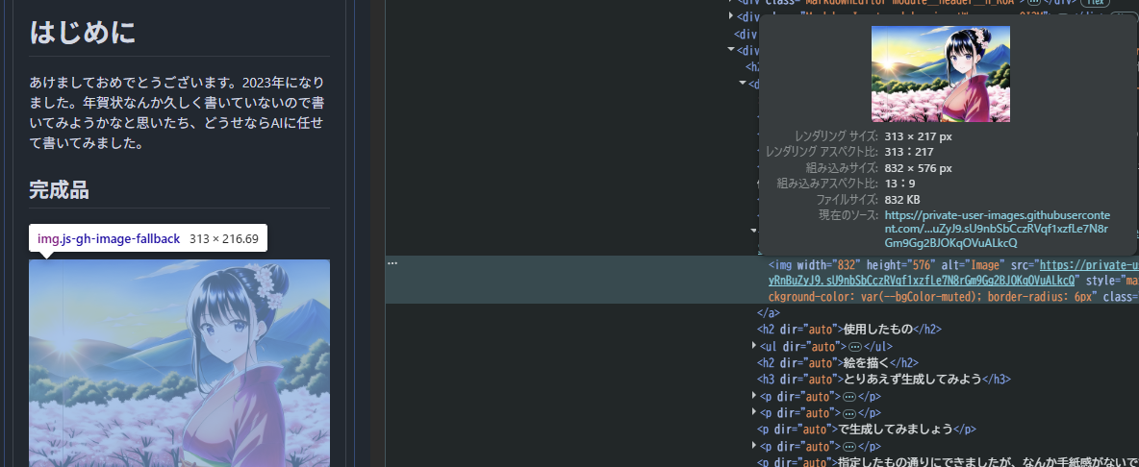Click the highlighted anime image on the page
1139x467 pixels.
(x=180, y=362)
